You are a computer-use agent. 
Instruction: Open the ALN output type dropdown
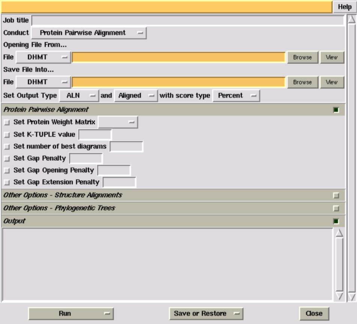(x=78, y=96)
